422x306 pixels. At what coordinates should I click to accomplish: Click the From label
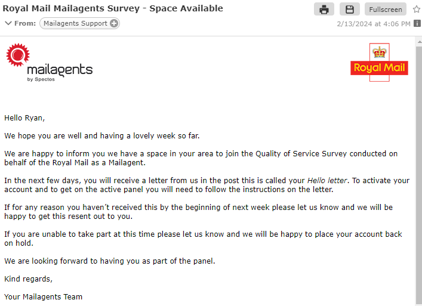click(25, 23)
